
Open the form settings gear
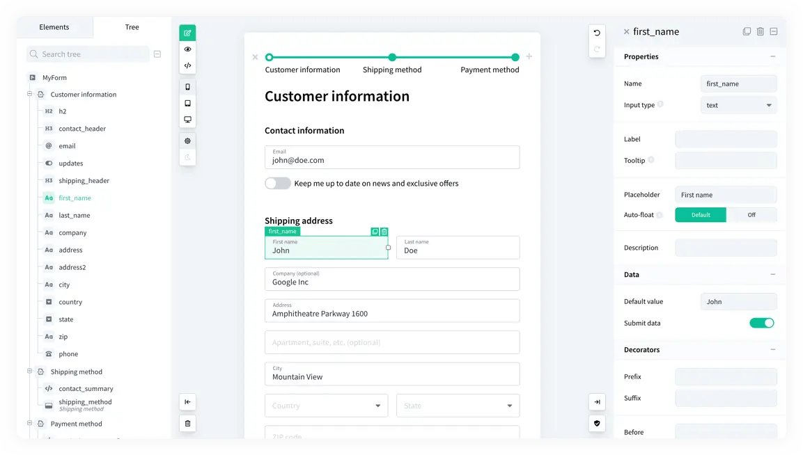coord(187,140)
